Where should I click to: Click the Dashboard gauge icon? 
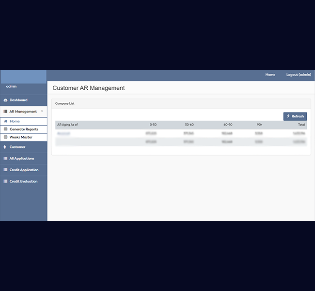(x=5, y=100)
